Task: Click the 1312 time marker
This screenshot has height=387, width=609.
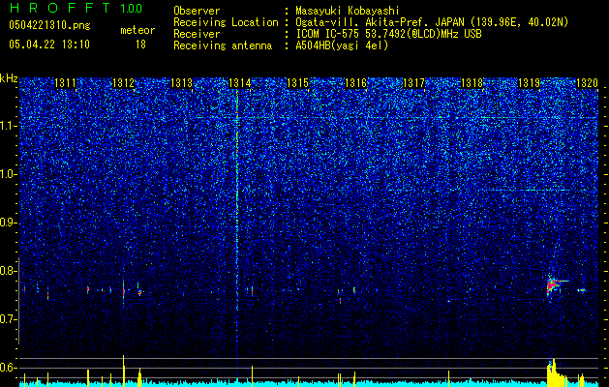Action: point(123,83)
